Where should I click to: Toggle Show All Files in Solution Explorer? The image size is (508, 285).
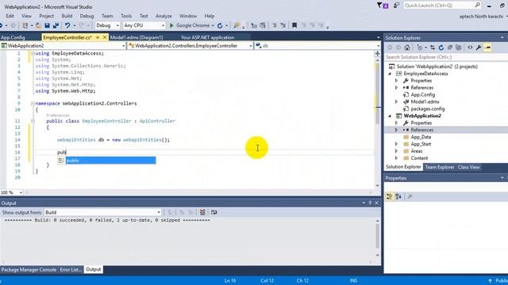[459, 47]
